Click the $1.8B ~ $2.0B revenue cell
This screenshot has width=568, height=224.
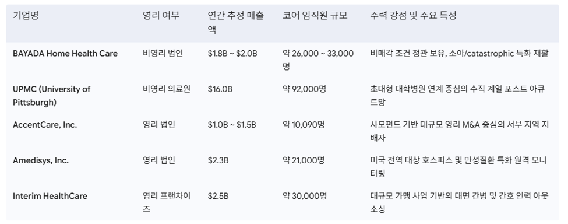pos(232,54)
